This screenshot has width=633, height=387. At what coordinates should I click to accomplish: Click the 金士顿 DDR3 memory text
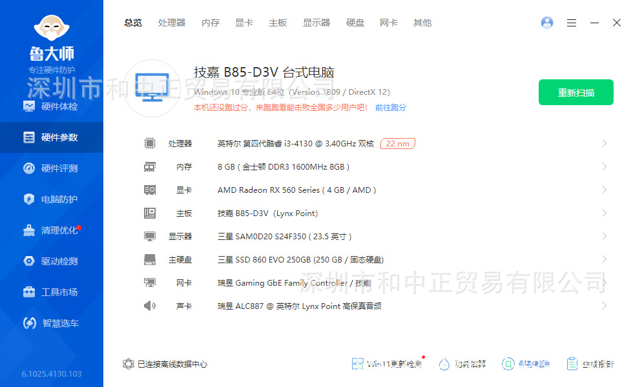(284, 167)
